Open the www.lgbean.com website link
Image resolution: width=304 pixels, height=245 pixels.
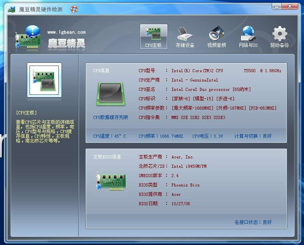pyautogui.click(x=67, y=32)
